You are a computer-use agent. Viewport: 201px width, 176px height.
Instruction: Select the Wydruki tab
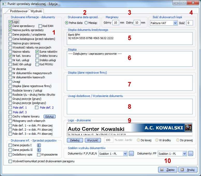tap(36, 11)
